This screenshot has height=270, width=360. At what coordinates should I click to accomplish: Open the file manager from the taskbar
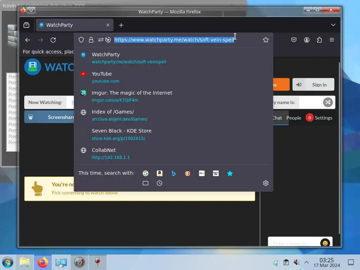25,262
